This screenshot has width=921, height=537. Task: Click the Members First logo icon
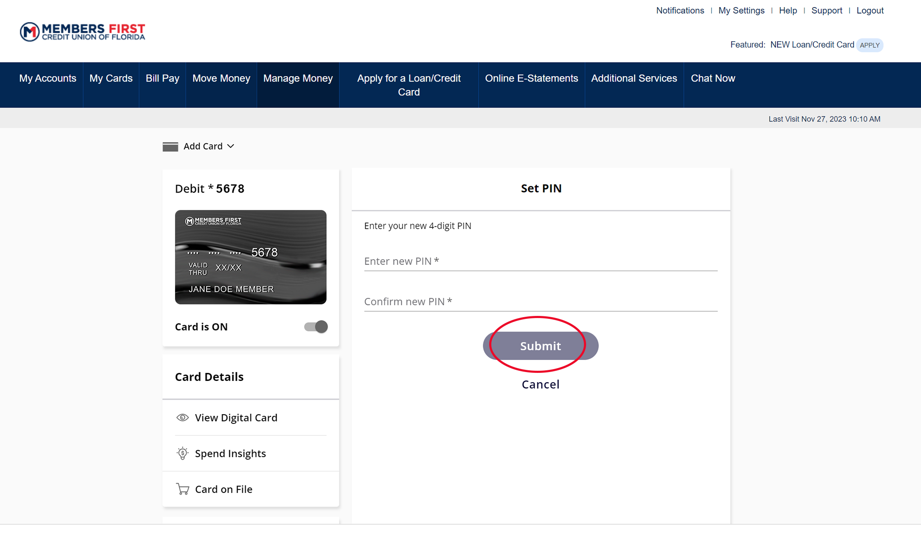(30, 32)
